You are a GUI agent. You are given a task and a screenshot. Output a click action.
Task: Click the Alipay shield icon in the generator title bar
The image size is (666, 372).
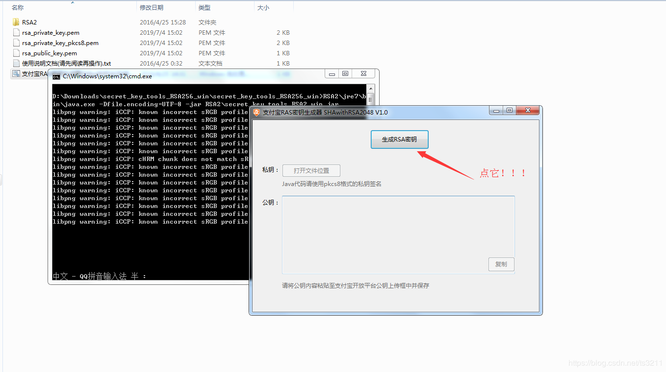[256, 113]
